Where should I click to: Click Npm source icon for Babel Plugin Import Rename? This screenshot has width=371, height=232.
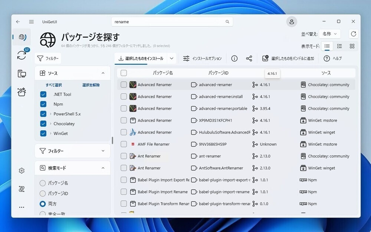(x=303, y=192)
